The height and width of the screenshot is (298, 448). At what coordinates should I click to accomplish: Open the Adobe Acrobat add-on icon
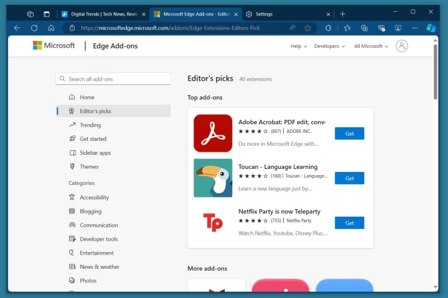(x=213, y=133)
